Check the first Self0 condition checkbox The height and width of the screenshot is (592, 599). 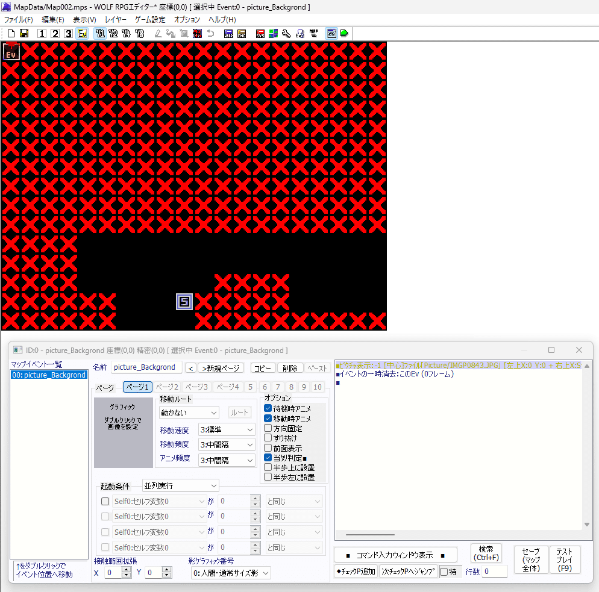pyautogui.click(x=105, y=501)
